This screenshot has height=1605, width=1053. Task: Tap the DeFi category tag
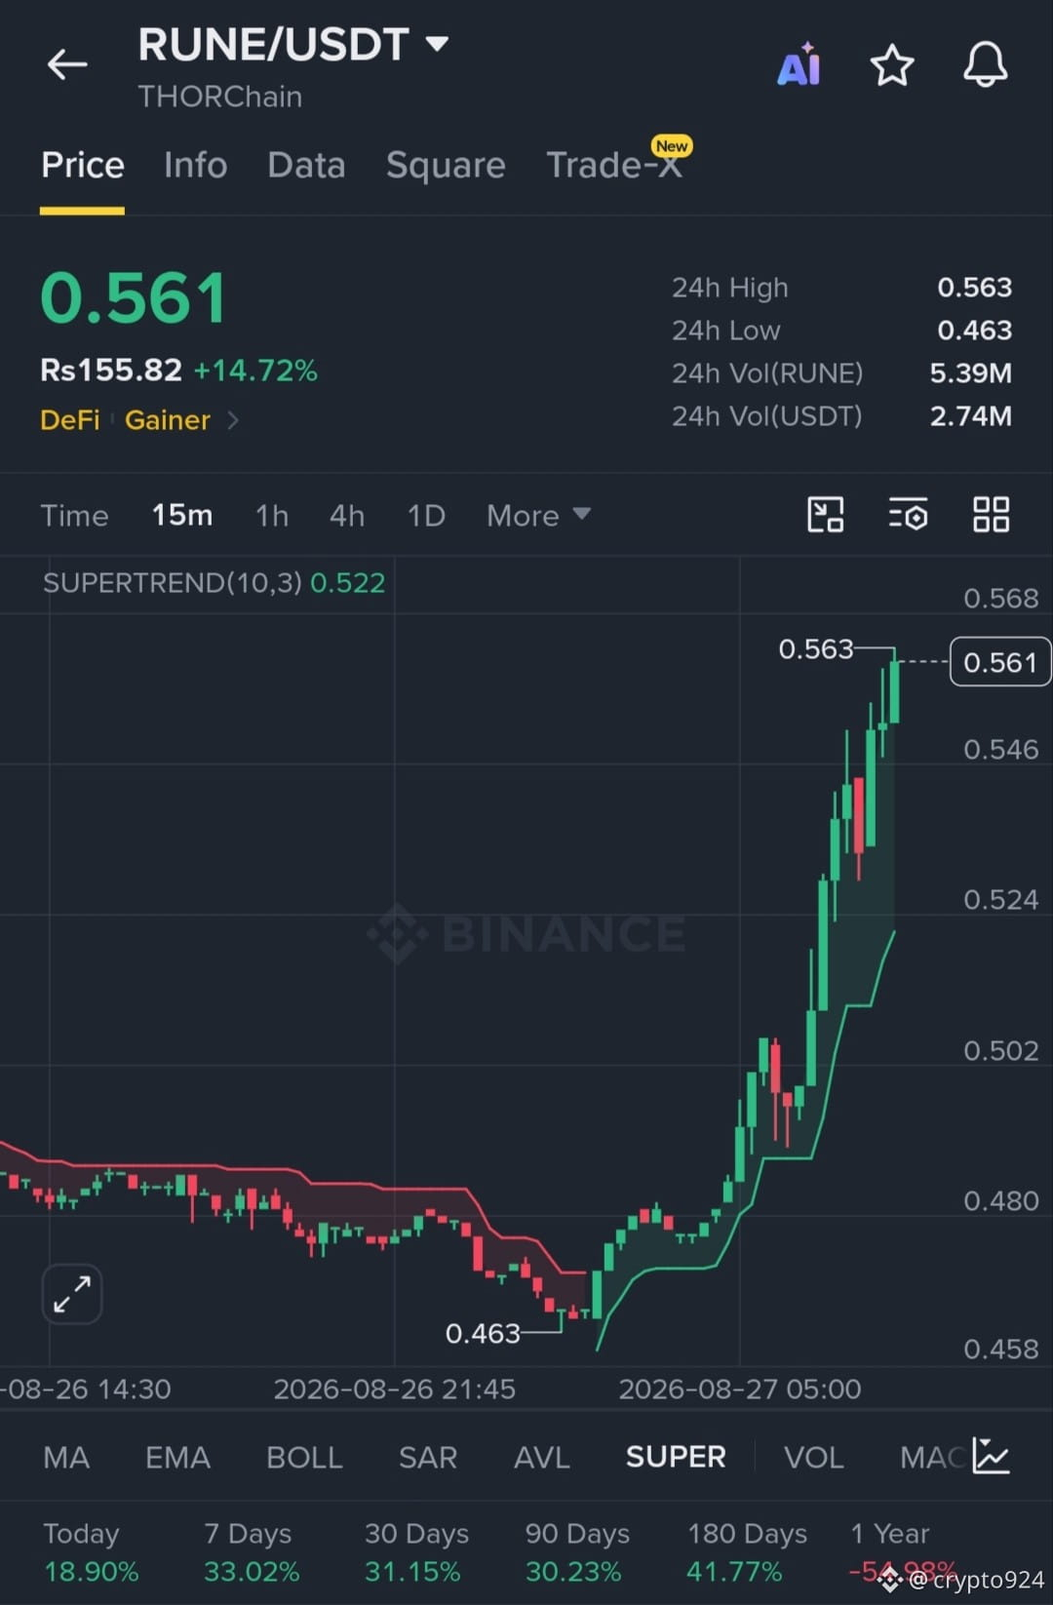70,420
